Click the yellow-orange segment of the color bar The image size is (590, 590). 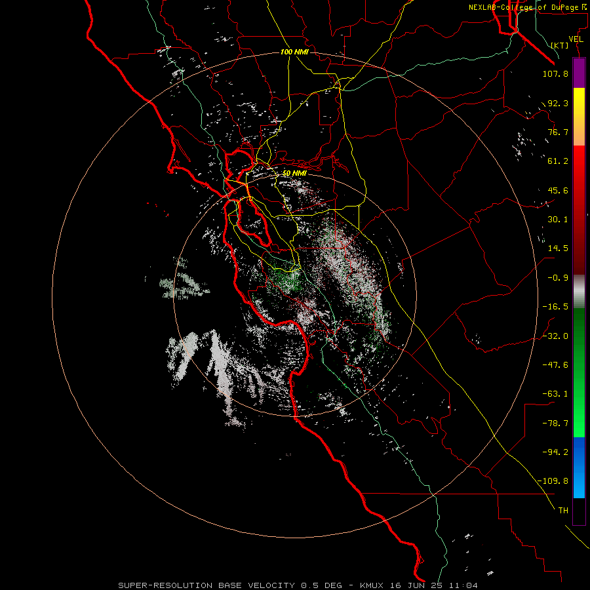579,117
